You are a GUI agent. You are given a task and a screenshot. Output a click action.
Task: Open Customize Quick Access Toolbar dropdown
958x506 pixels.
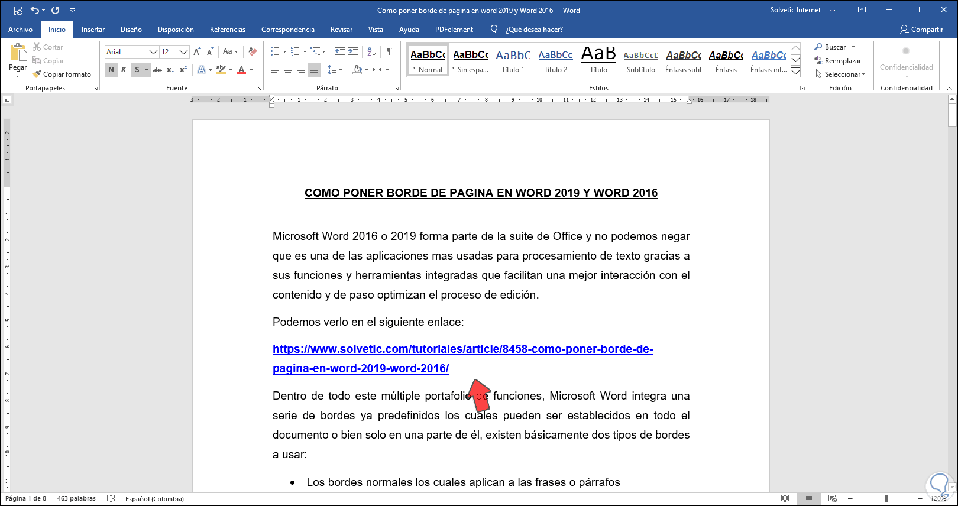coord(73,10)
